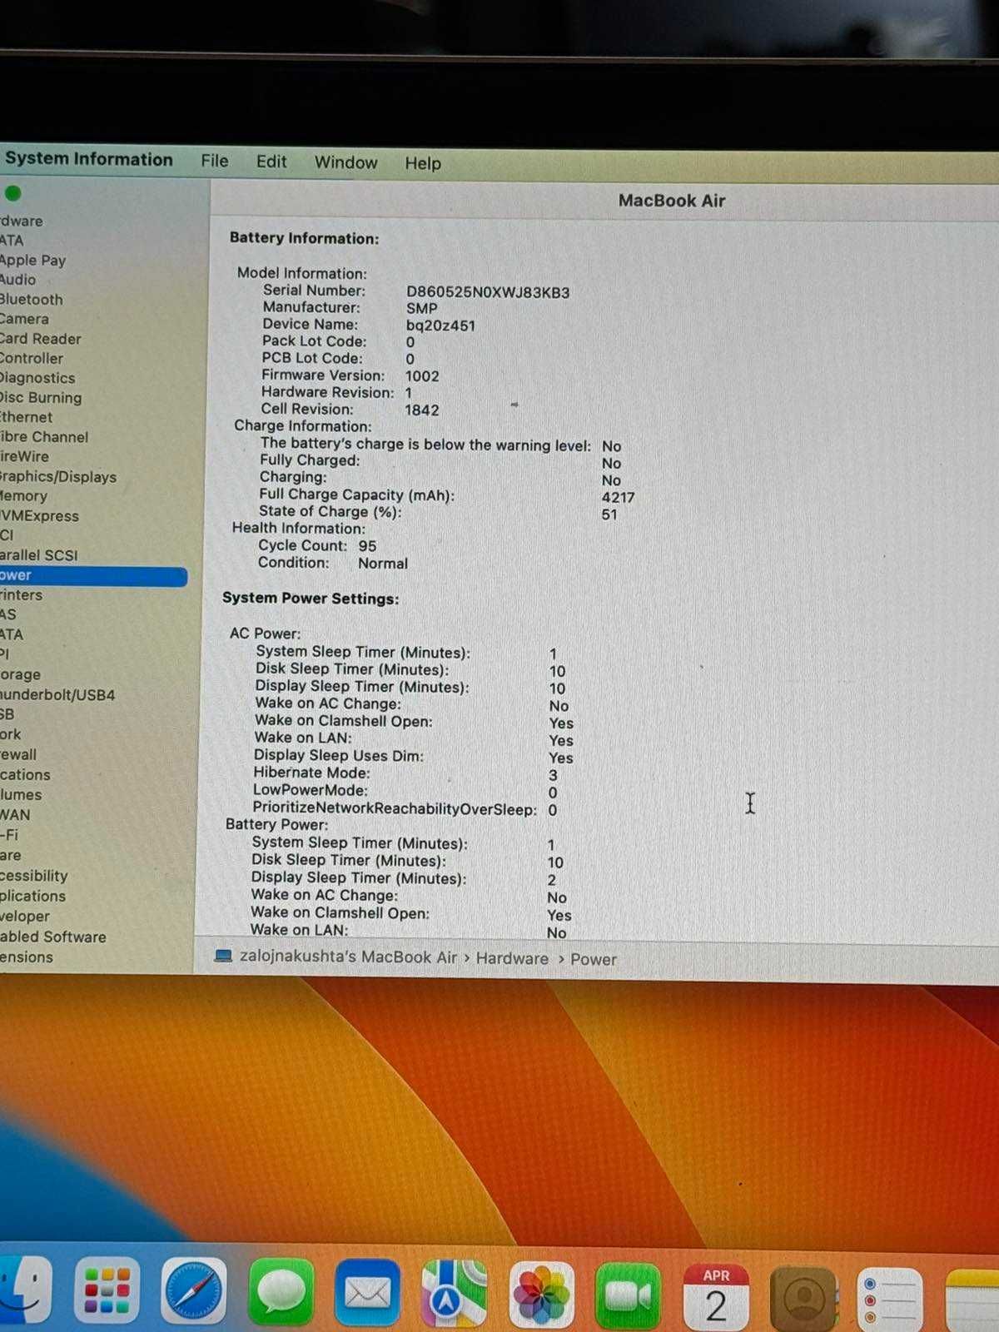
Task: Click Power in the path bar
Action: coord(594,959)
